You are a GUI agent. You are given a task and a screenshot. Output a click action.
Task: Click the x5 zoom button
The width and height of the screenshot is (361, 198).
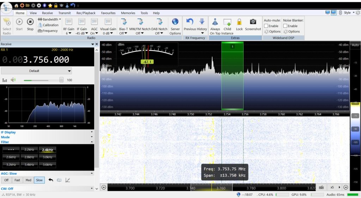(332, 187)
